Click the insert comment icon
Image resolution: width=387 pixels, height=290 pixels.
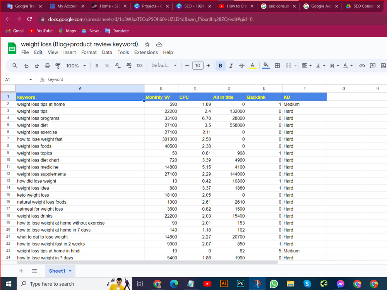372,66
